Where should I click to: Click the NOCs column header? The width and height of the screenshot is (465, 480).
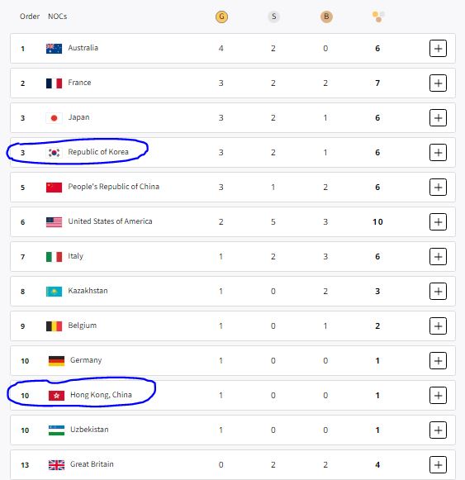pyautogui.click(x=58, y=17)
